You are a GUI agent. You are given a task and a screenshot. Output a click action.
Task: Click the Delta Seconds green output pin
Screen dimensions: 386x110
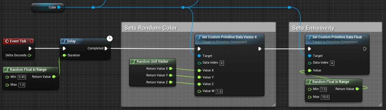tap(29, 55)
